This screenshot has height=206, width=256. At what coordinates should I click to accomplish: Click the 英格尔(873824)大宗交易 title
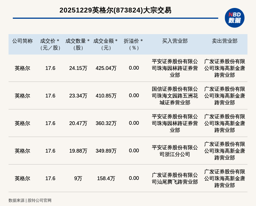pos(115,10)
